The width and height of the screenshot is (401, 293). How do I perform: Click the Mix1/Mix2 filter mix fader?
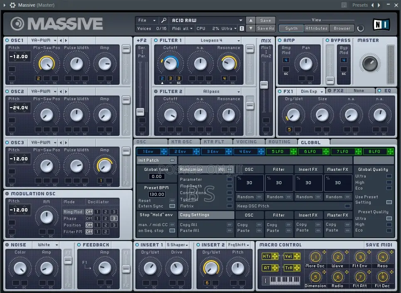click(x=264, y=85)
